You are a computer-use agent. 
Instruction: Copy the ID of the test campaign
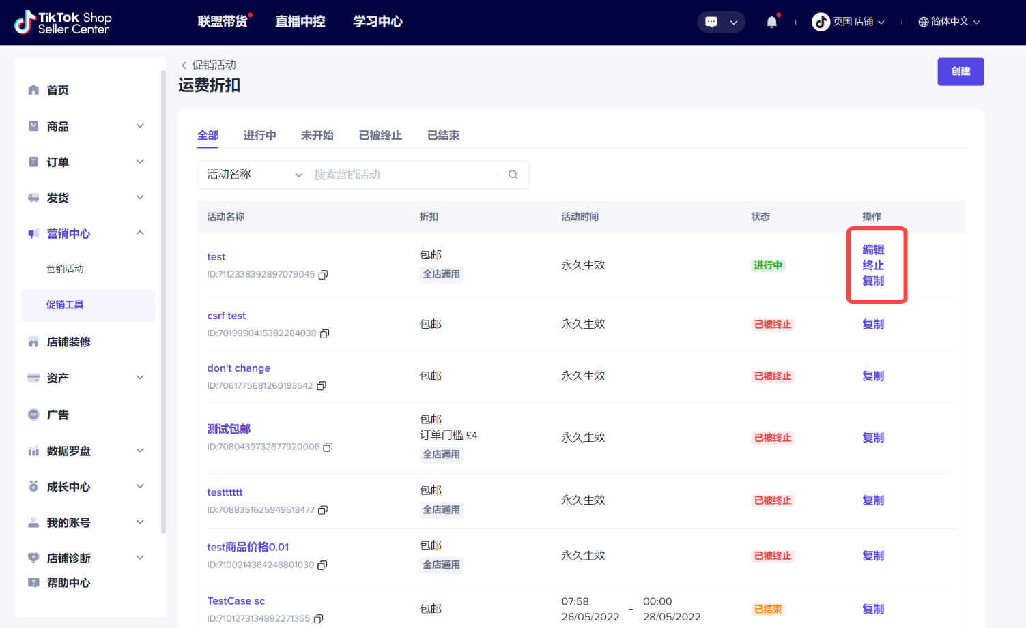324,275
